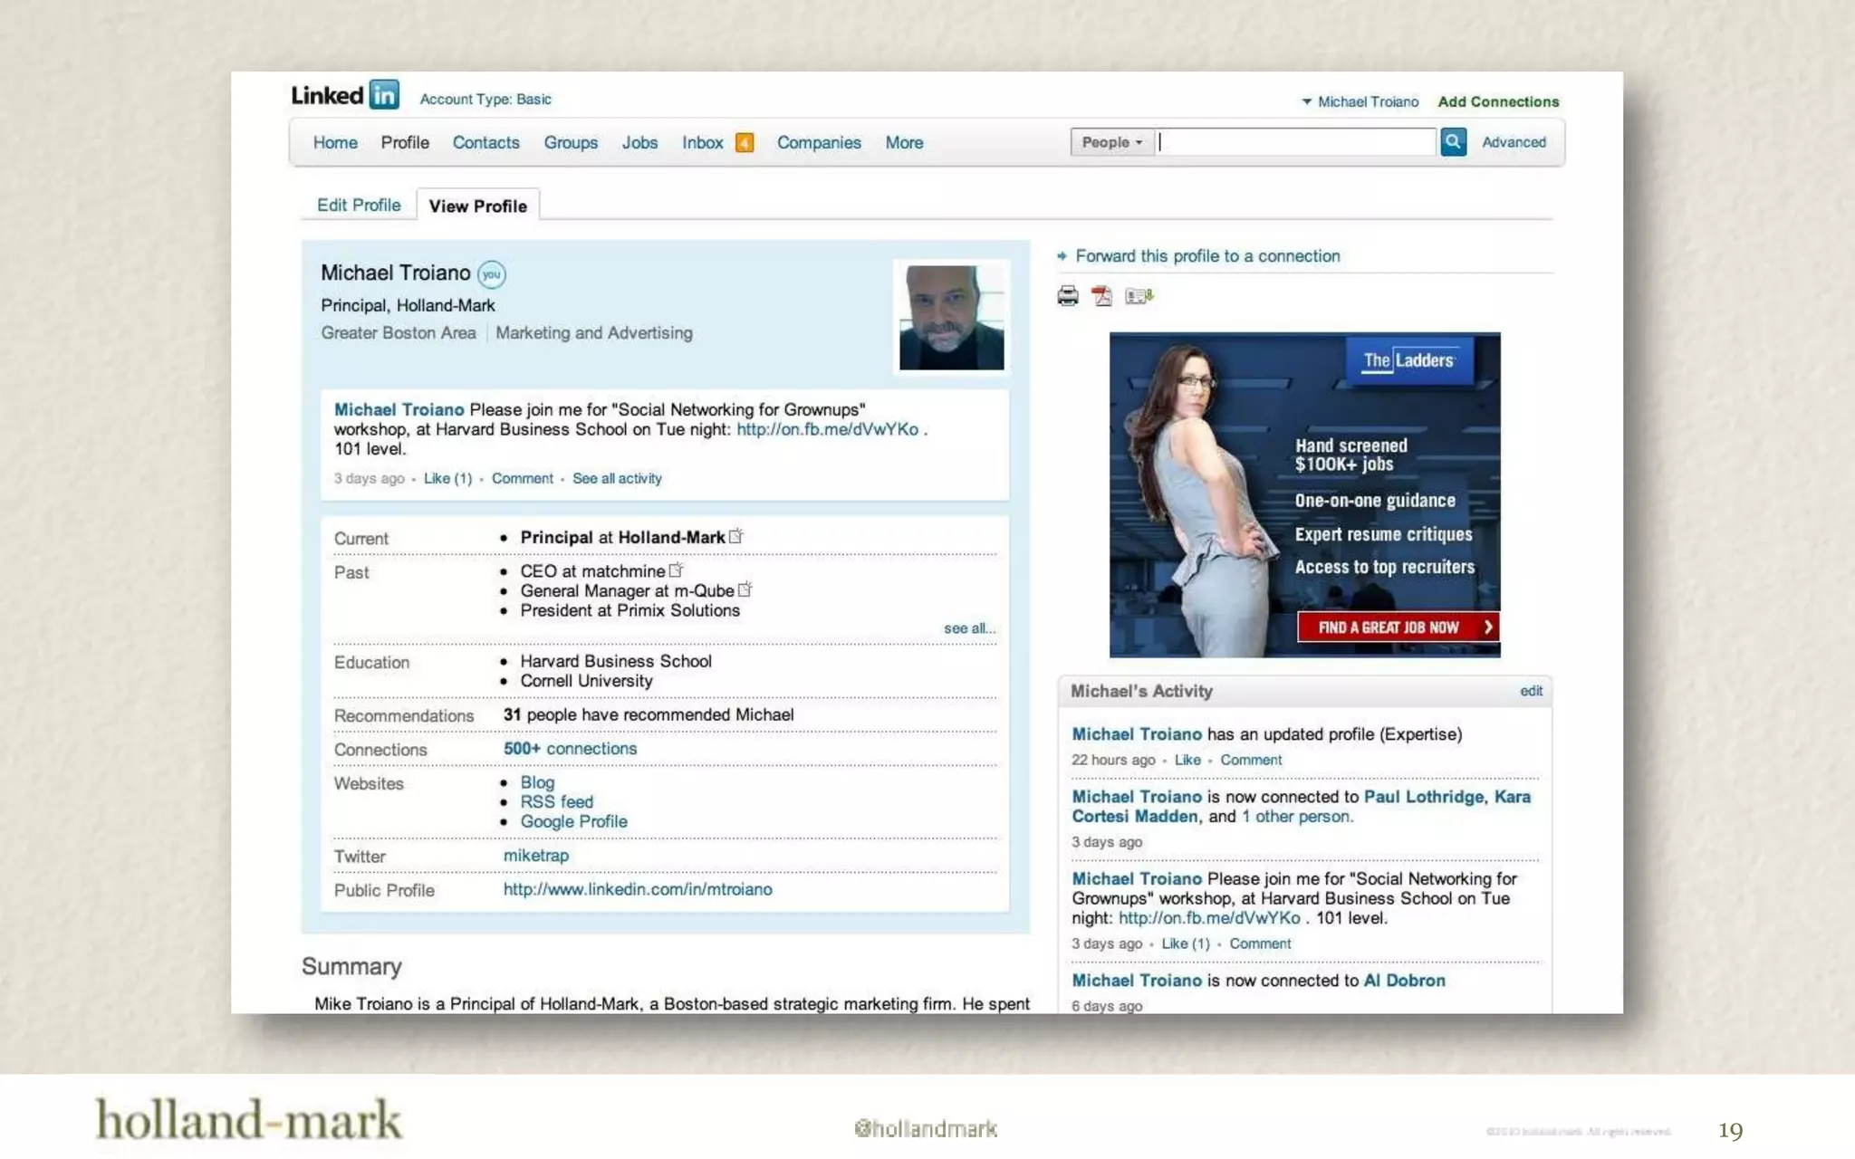Screen dimensions: 1855x1159
Task: Click edit icon beside Principal at Holland-Mark
Action: (x=736, y=536)
